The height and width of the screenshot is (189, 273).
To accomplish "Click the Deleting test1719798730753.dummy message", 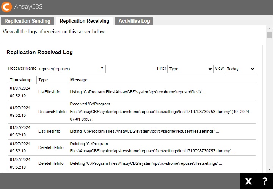I will 152,147.
